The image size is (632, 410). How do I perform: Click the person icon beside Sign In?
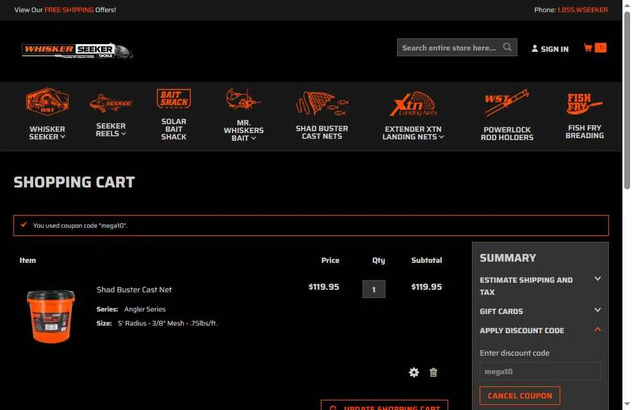click(x=535, y=49)
